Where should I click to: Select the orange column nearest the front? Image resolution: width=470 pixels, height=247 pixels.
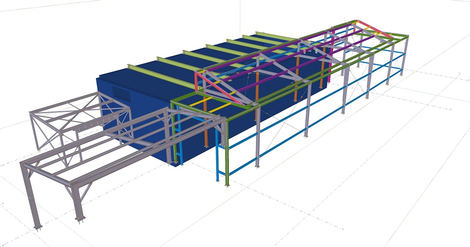[205, 123]
